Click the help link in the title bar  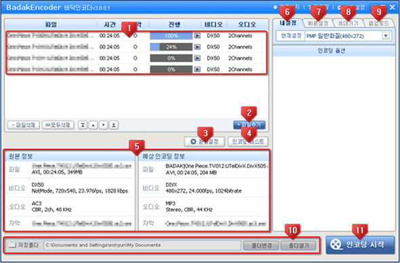click(319, 7)
